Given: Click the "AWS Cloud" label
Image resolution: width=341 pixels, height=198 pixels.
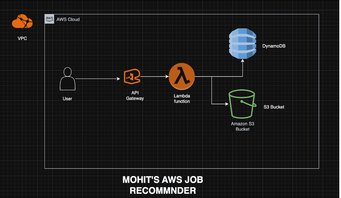Looking at the screenshot, I should click(68, 19).
